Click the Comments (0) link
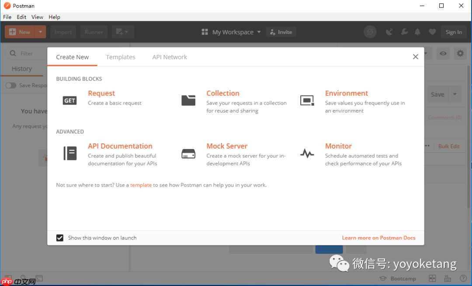The image size is (472, 286). click(x=445, y=117)
